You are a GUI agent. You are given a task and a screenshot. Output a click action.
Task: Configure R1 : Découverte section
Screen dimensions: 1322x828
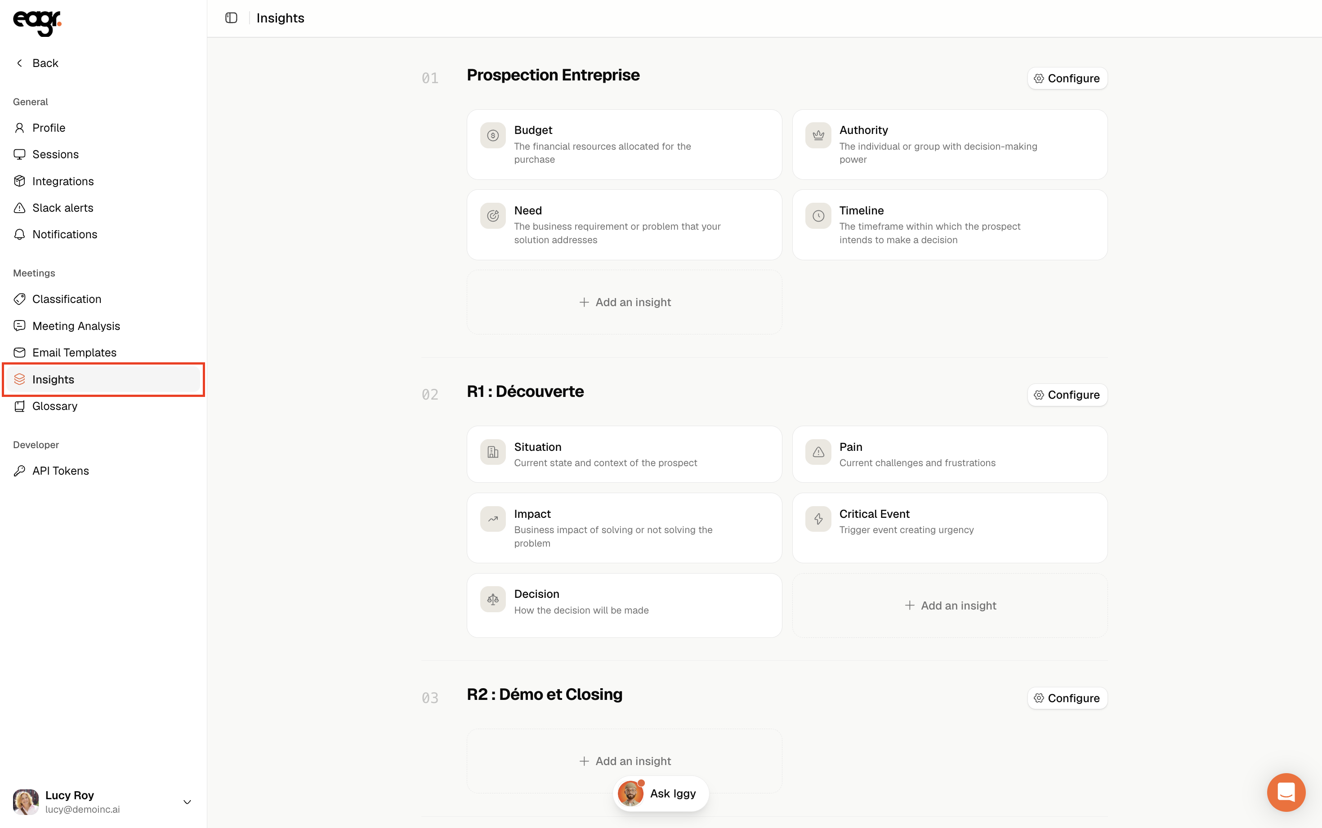tap(1067, 395)
